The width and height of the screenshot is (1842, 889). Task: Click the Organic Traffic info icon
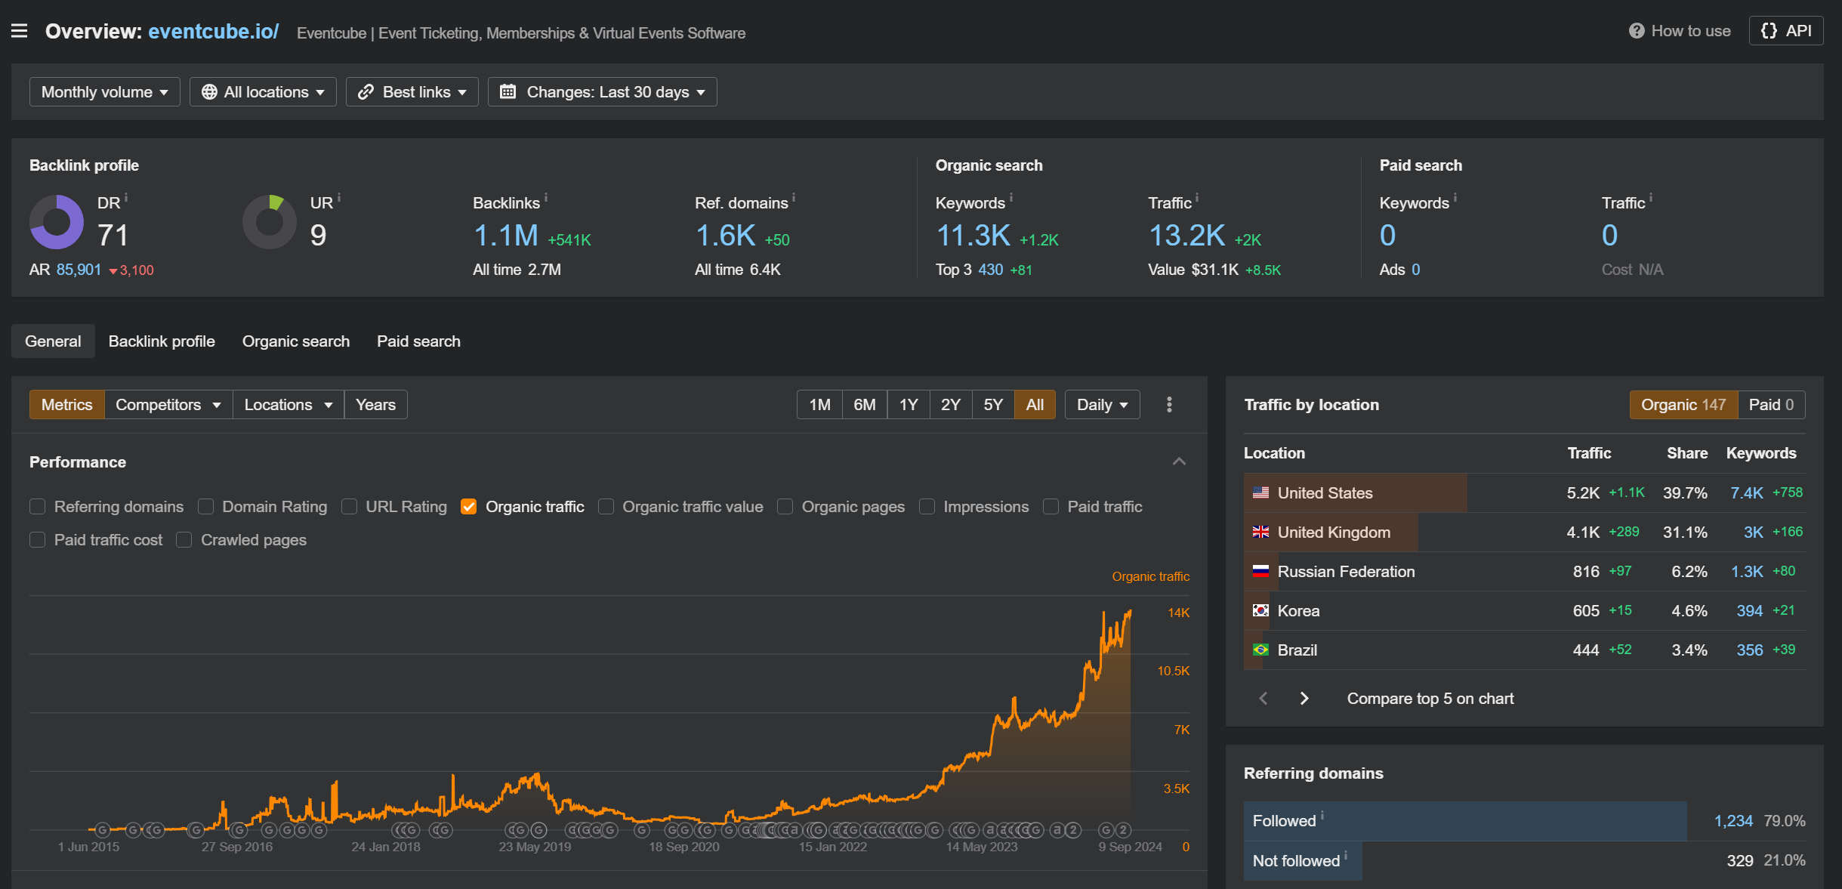(x=1197, y=198)
